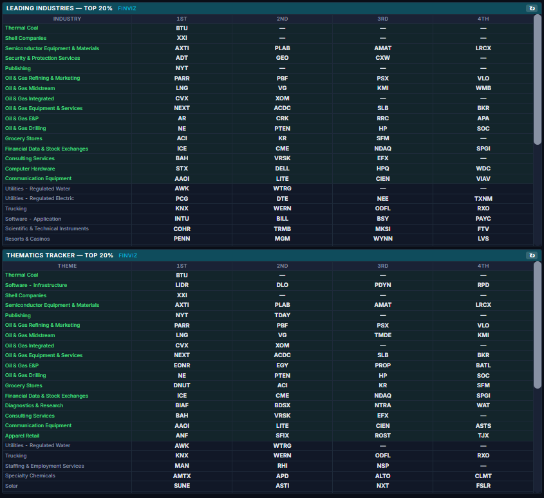
Task: Select ticker MGM
Action: (x=283, y=239)
